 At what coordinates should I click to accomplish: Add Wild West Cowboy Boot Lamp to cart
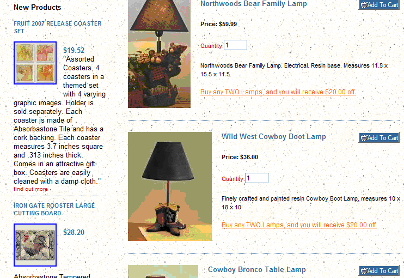click(379, 138)
